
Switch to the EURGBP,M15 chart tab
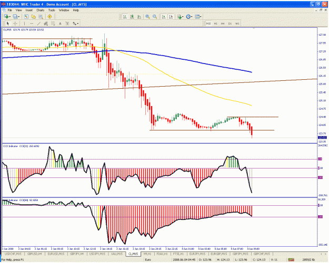[x=218, y=254]
